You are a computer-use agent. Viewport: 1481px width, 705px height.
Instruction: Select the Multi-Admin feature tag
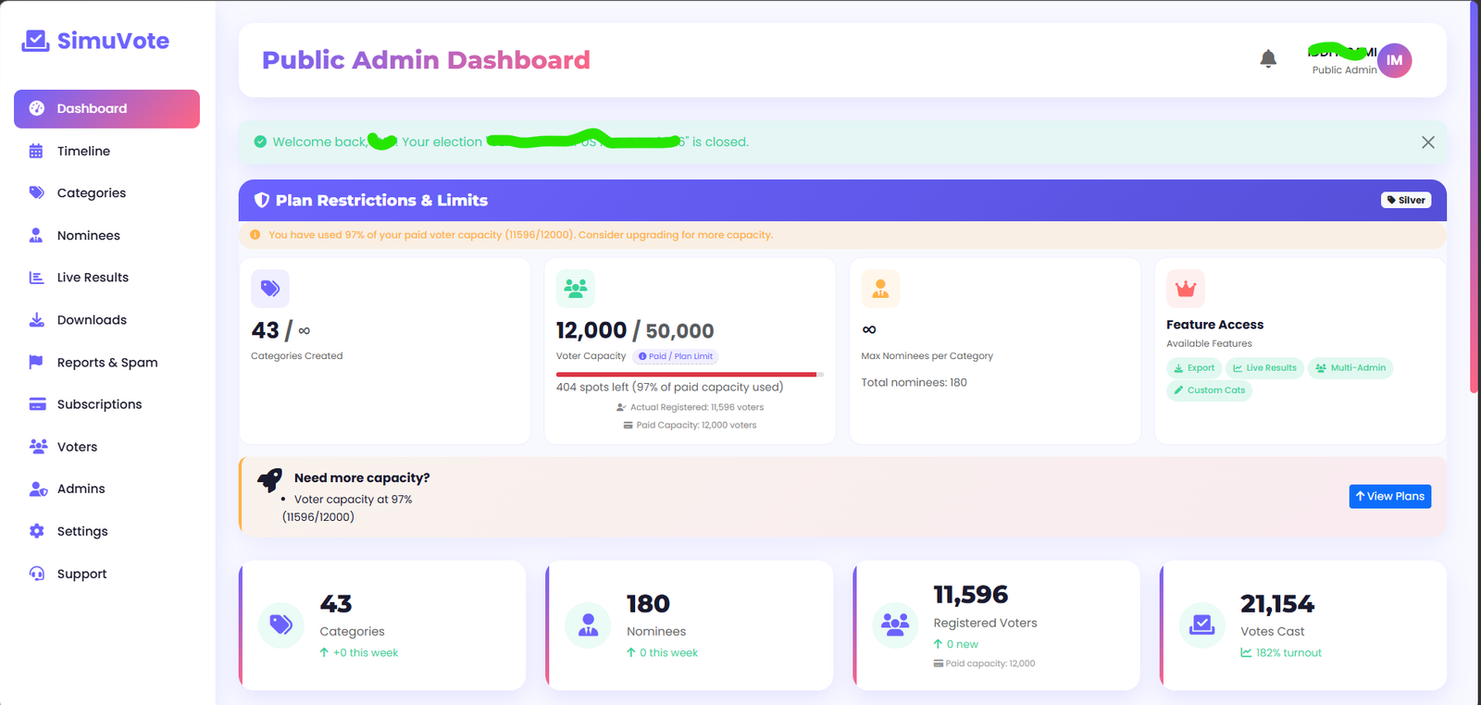[1350, 368]
